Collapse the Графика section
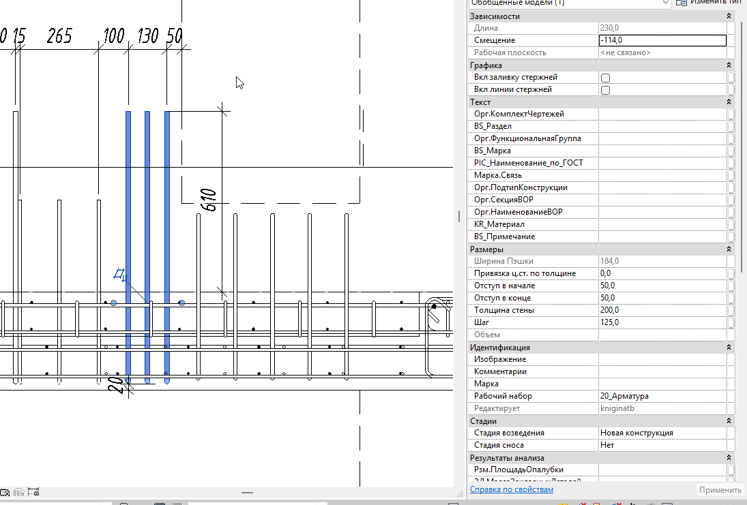Image resolution: width=747 pixels, height=505 pixels. (x=729, y=65)
